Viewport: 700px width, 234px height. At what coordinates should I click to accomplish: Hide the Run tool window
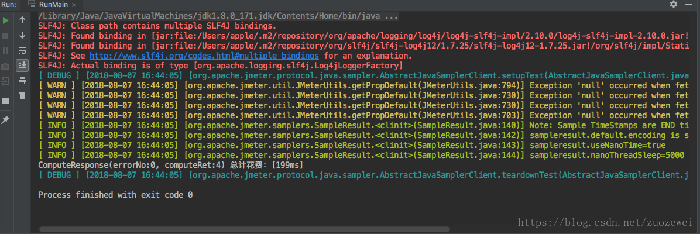(x=690, y=4)
